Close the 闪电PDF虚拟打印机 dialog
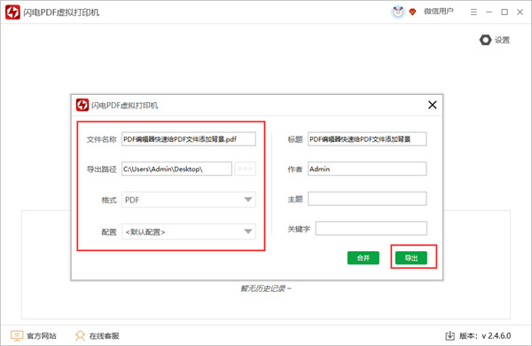 click(x=433, y=105)
